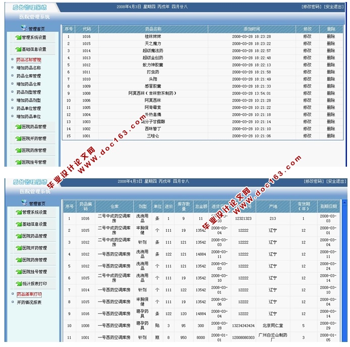Click the bullet icon before 药品仓库管理
This screenshot has width=350, height=347.
pos(12,75)
